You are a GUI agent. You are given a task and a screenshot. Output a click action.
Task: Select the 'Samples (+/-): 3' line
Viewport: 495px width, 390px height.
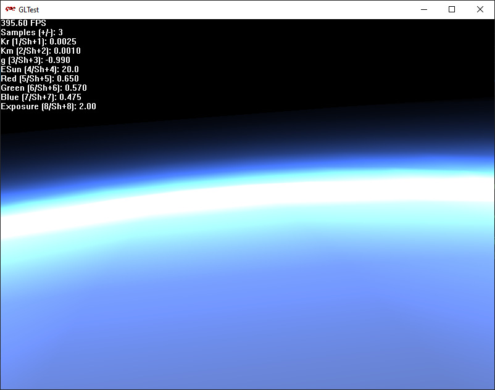point(32,32)
